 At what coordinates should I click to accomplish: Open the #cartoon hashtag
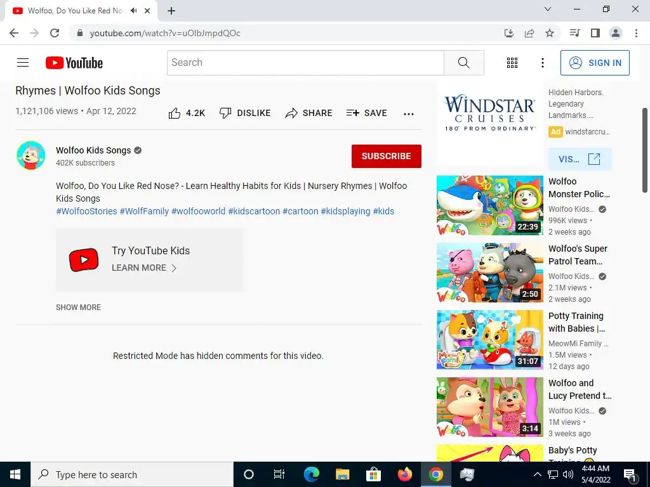(x=300, y=211)
